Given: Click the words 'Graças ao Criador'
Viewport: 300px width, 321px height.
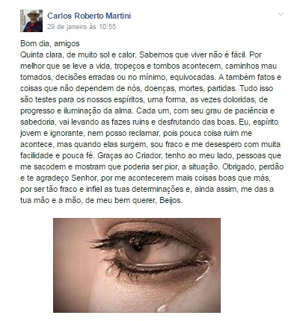Looking at the screenshot, I should (129, 155).
